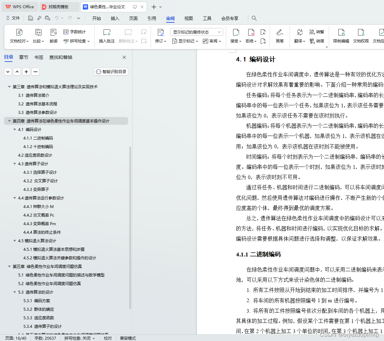
Task: Collapse the 第五章 chapter node
Action: [9, 266]
